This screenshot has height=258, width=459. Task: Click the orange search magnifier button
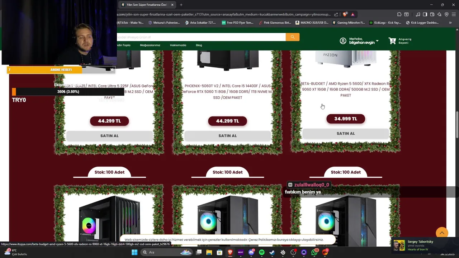click(x=292, y=37)
